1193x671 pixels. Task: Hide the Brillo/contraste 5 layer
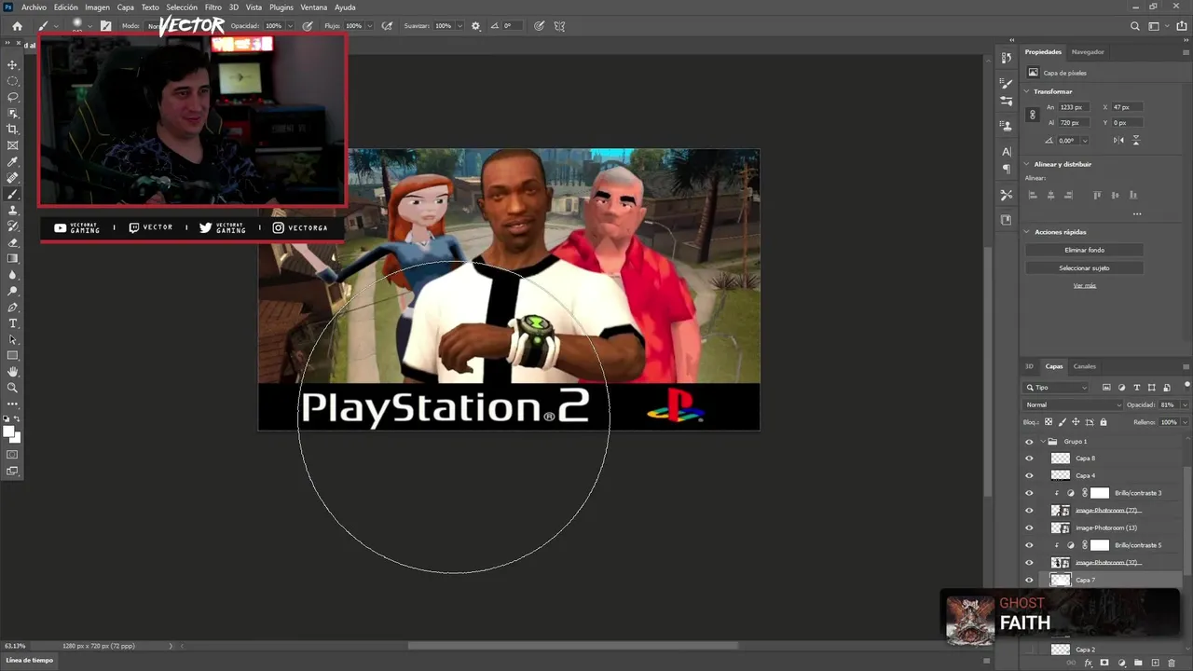1029,545
